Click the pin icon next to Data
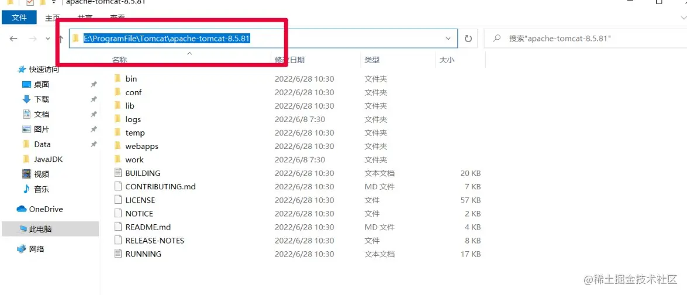 [94, 144]
